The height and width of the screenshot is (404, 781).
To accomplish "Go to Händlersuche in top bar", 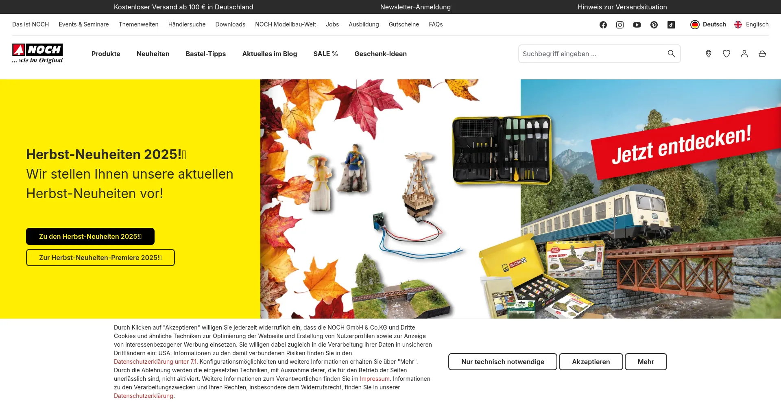I will click(x=187, y=24).
